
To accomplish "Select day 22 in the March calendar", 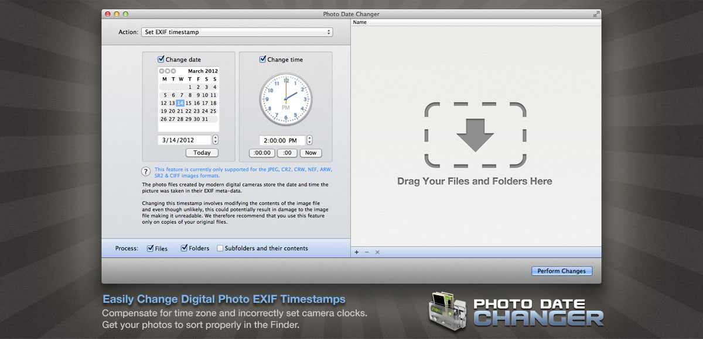I will [189, 111].
